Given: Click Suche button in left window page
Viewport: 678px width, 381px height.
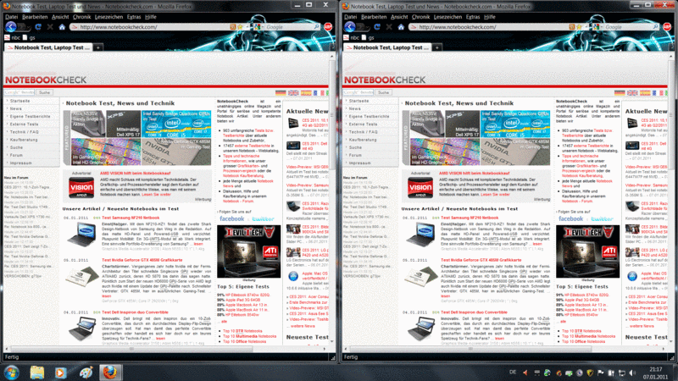Looking at the screenshot, I should 45,92.
